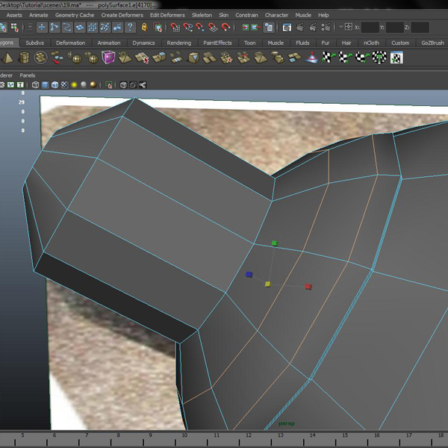Toggle the select rendering objects mask
448x448 pixels.
tap(117, 28)
